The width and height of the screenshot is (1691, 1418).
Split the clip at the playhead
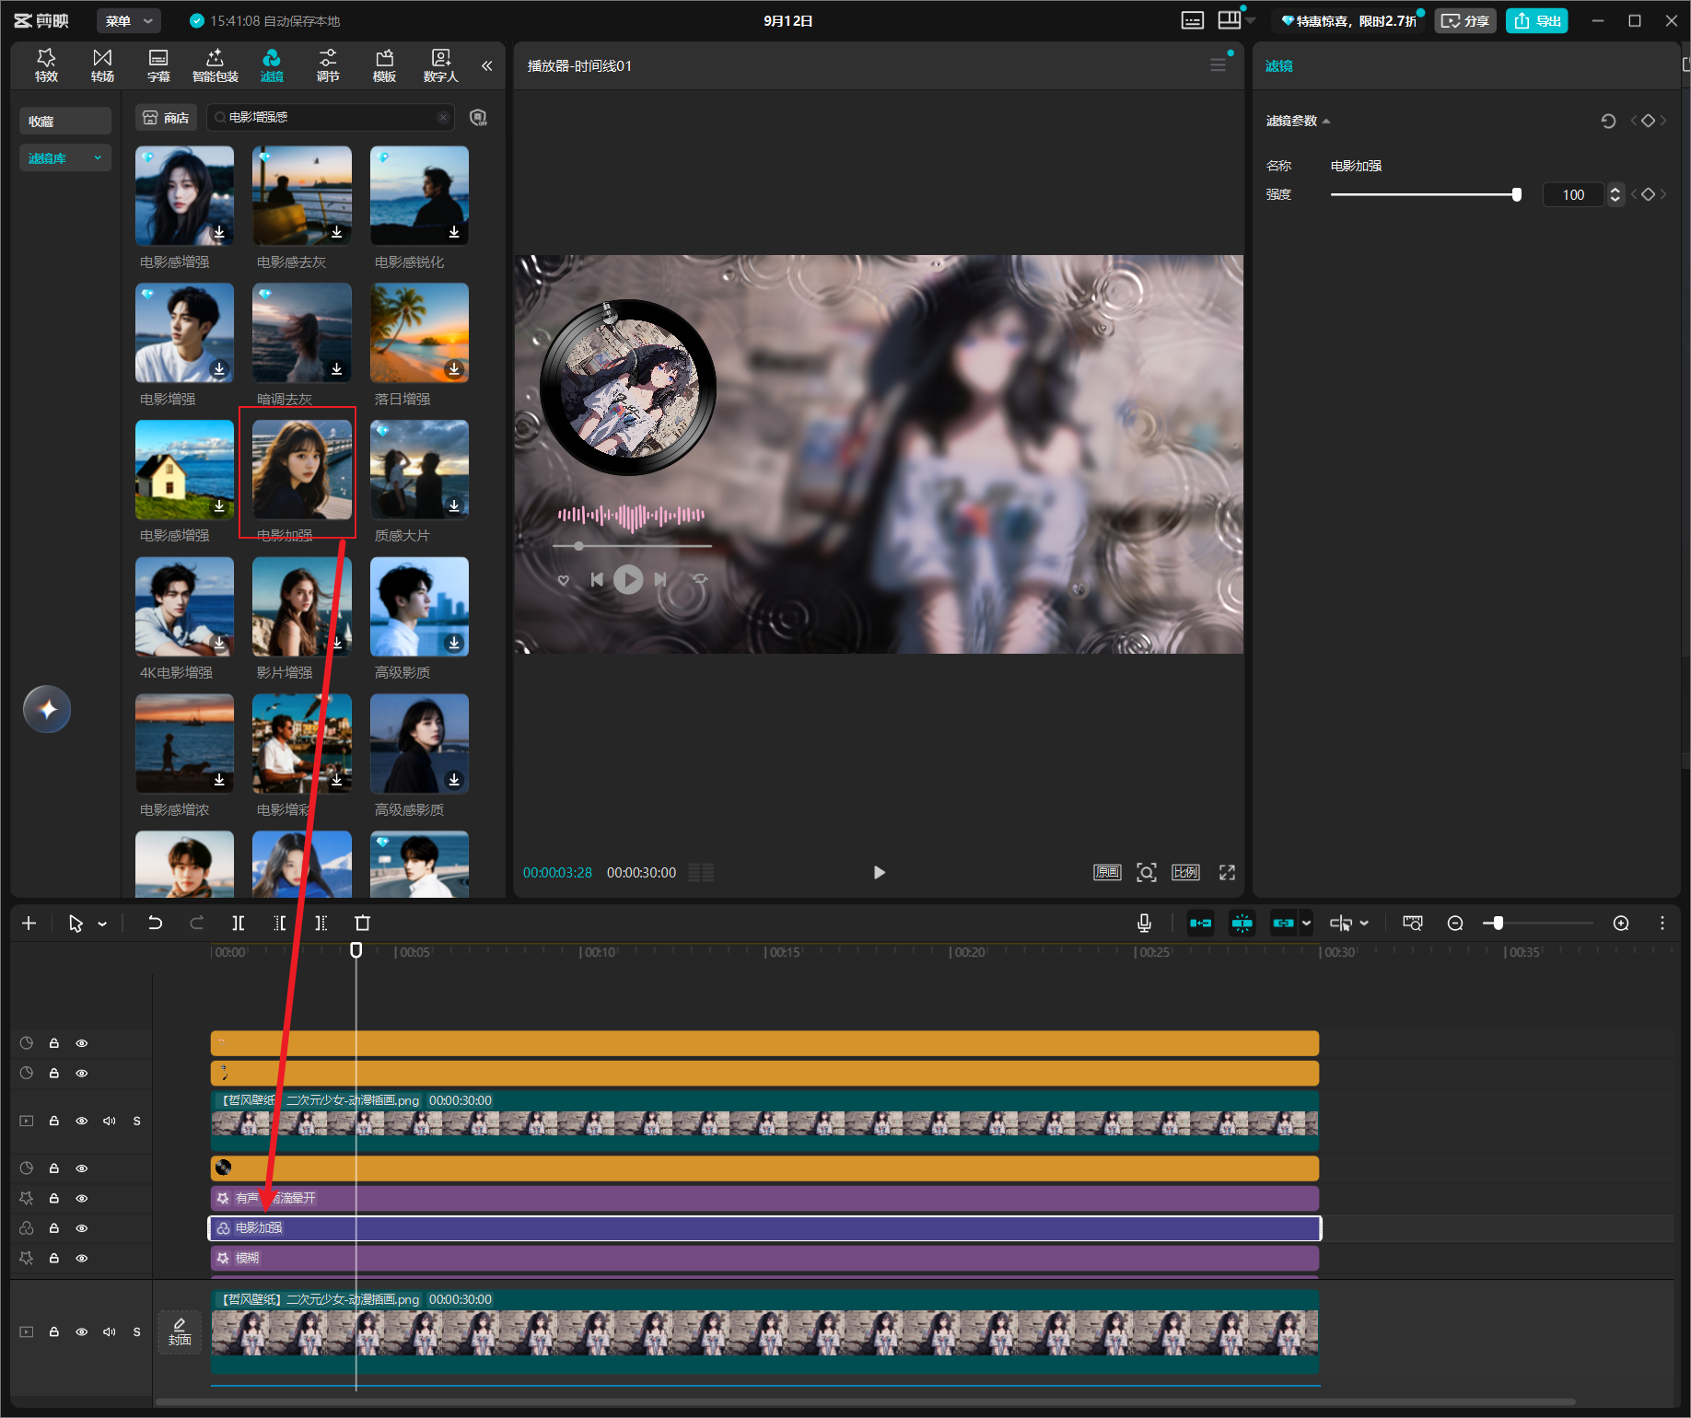coord(238,923)
